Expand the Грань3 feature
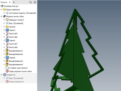Viewport: 121px width, 91px height. tap(4, 30)
